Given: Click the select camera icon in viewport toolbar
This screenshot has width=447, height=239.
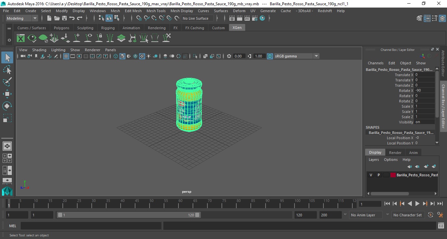Looking at the screenshot, I should [x=23, y=56].
